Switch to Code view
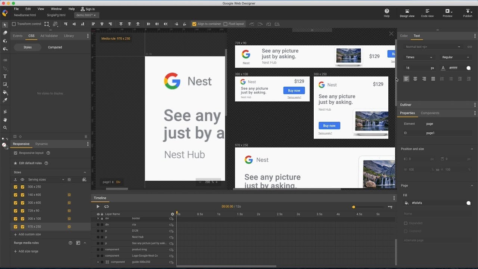The width and height of the screenshot is (478, 269). tap(427, 13)
